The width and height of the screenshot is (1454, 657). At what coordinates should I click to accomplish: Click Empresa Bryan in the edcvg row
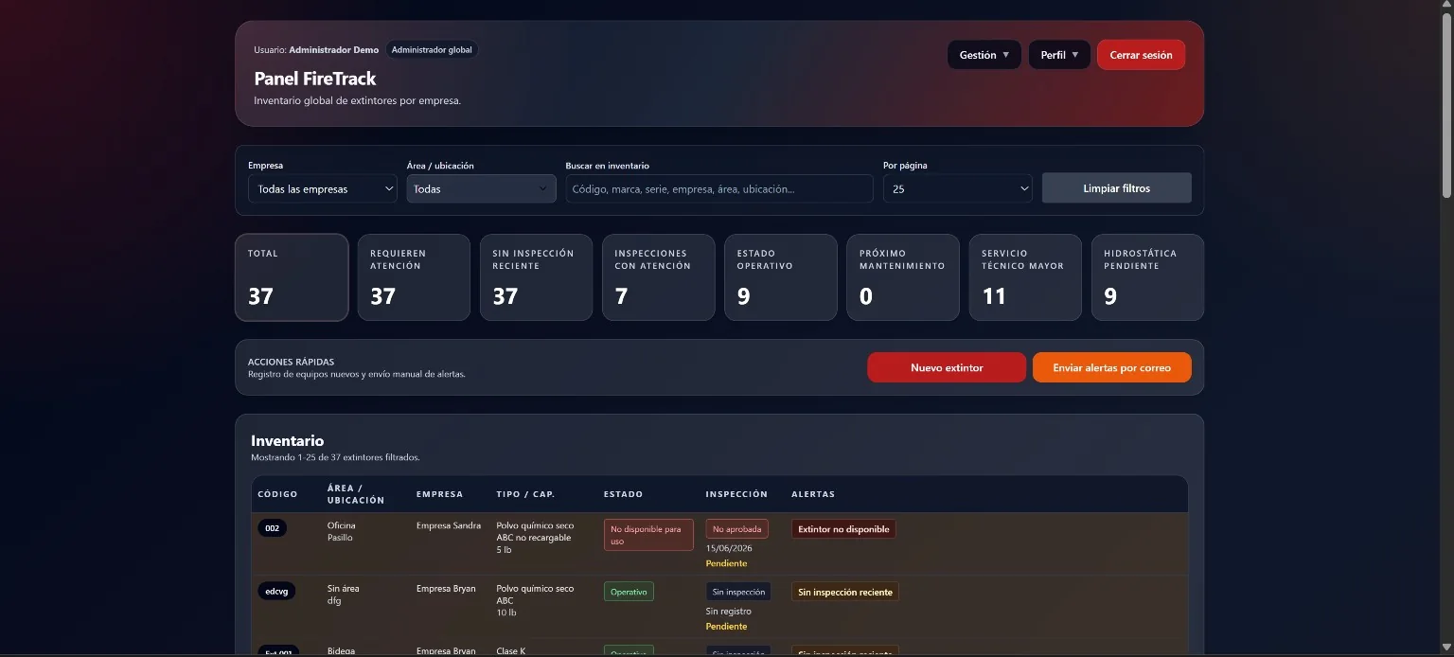click(x=446, y=588)
